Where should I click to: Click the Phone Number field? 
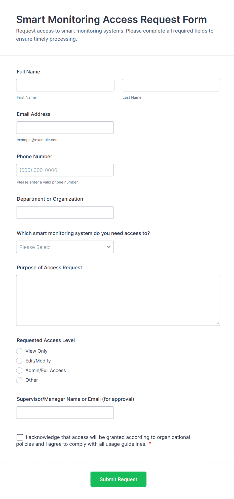coord(65,170)
